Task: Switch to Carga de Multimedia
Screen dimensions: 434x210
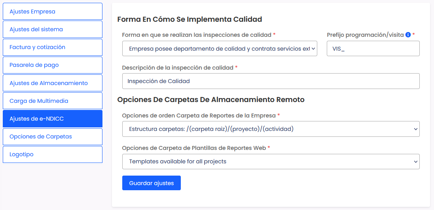Action: (53, 101)
